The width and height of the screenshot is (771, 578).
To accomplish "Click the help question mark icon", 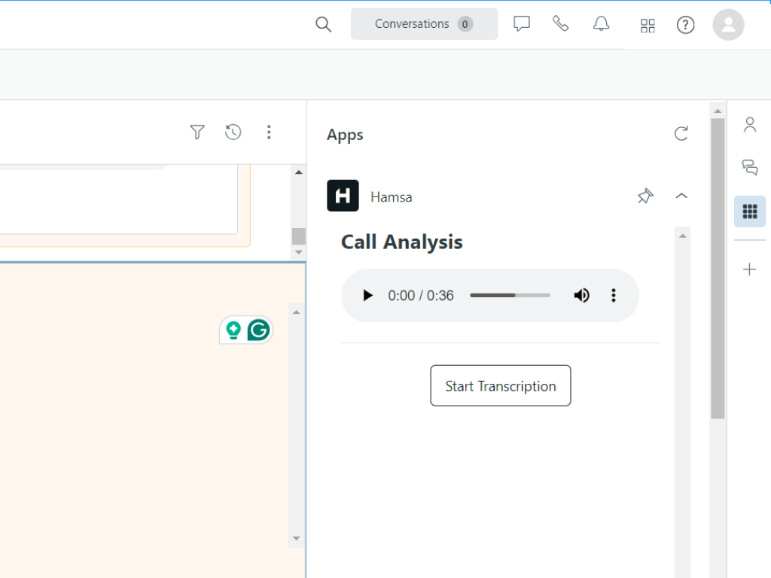I will click(x=685, y=25).
